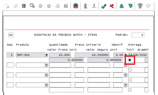Click the hourglass icon in toolbar
158x95 pixels.
[x=94, y=6]
